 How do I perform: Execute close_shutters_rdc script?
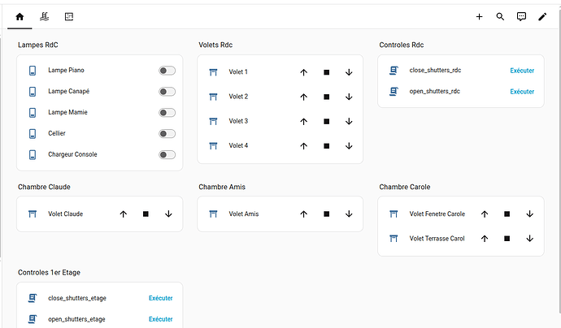tap(522, 71)
